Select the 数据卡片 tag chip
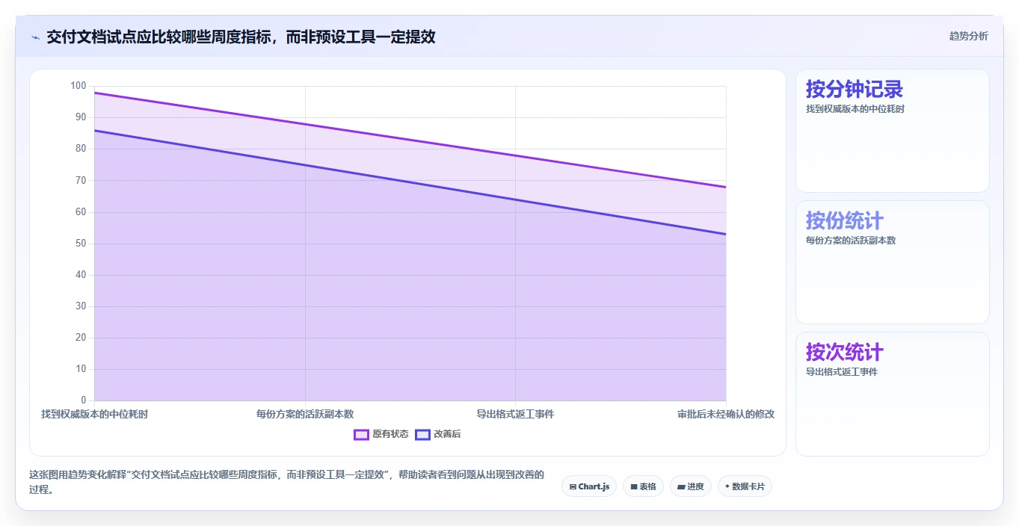This screenshot has height=526, width=1019. point(745,486)
